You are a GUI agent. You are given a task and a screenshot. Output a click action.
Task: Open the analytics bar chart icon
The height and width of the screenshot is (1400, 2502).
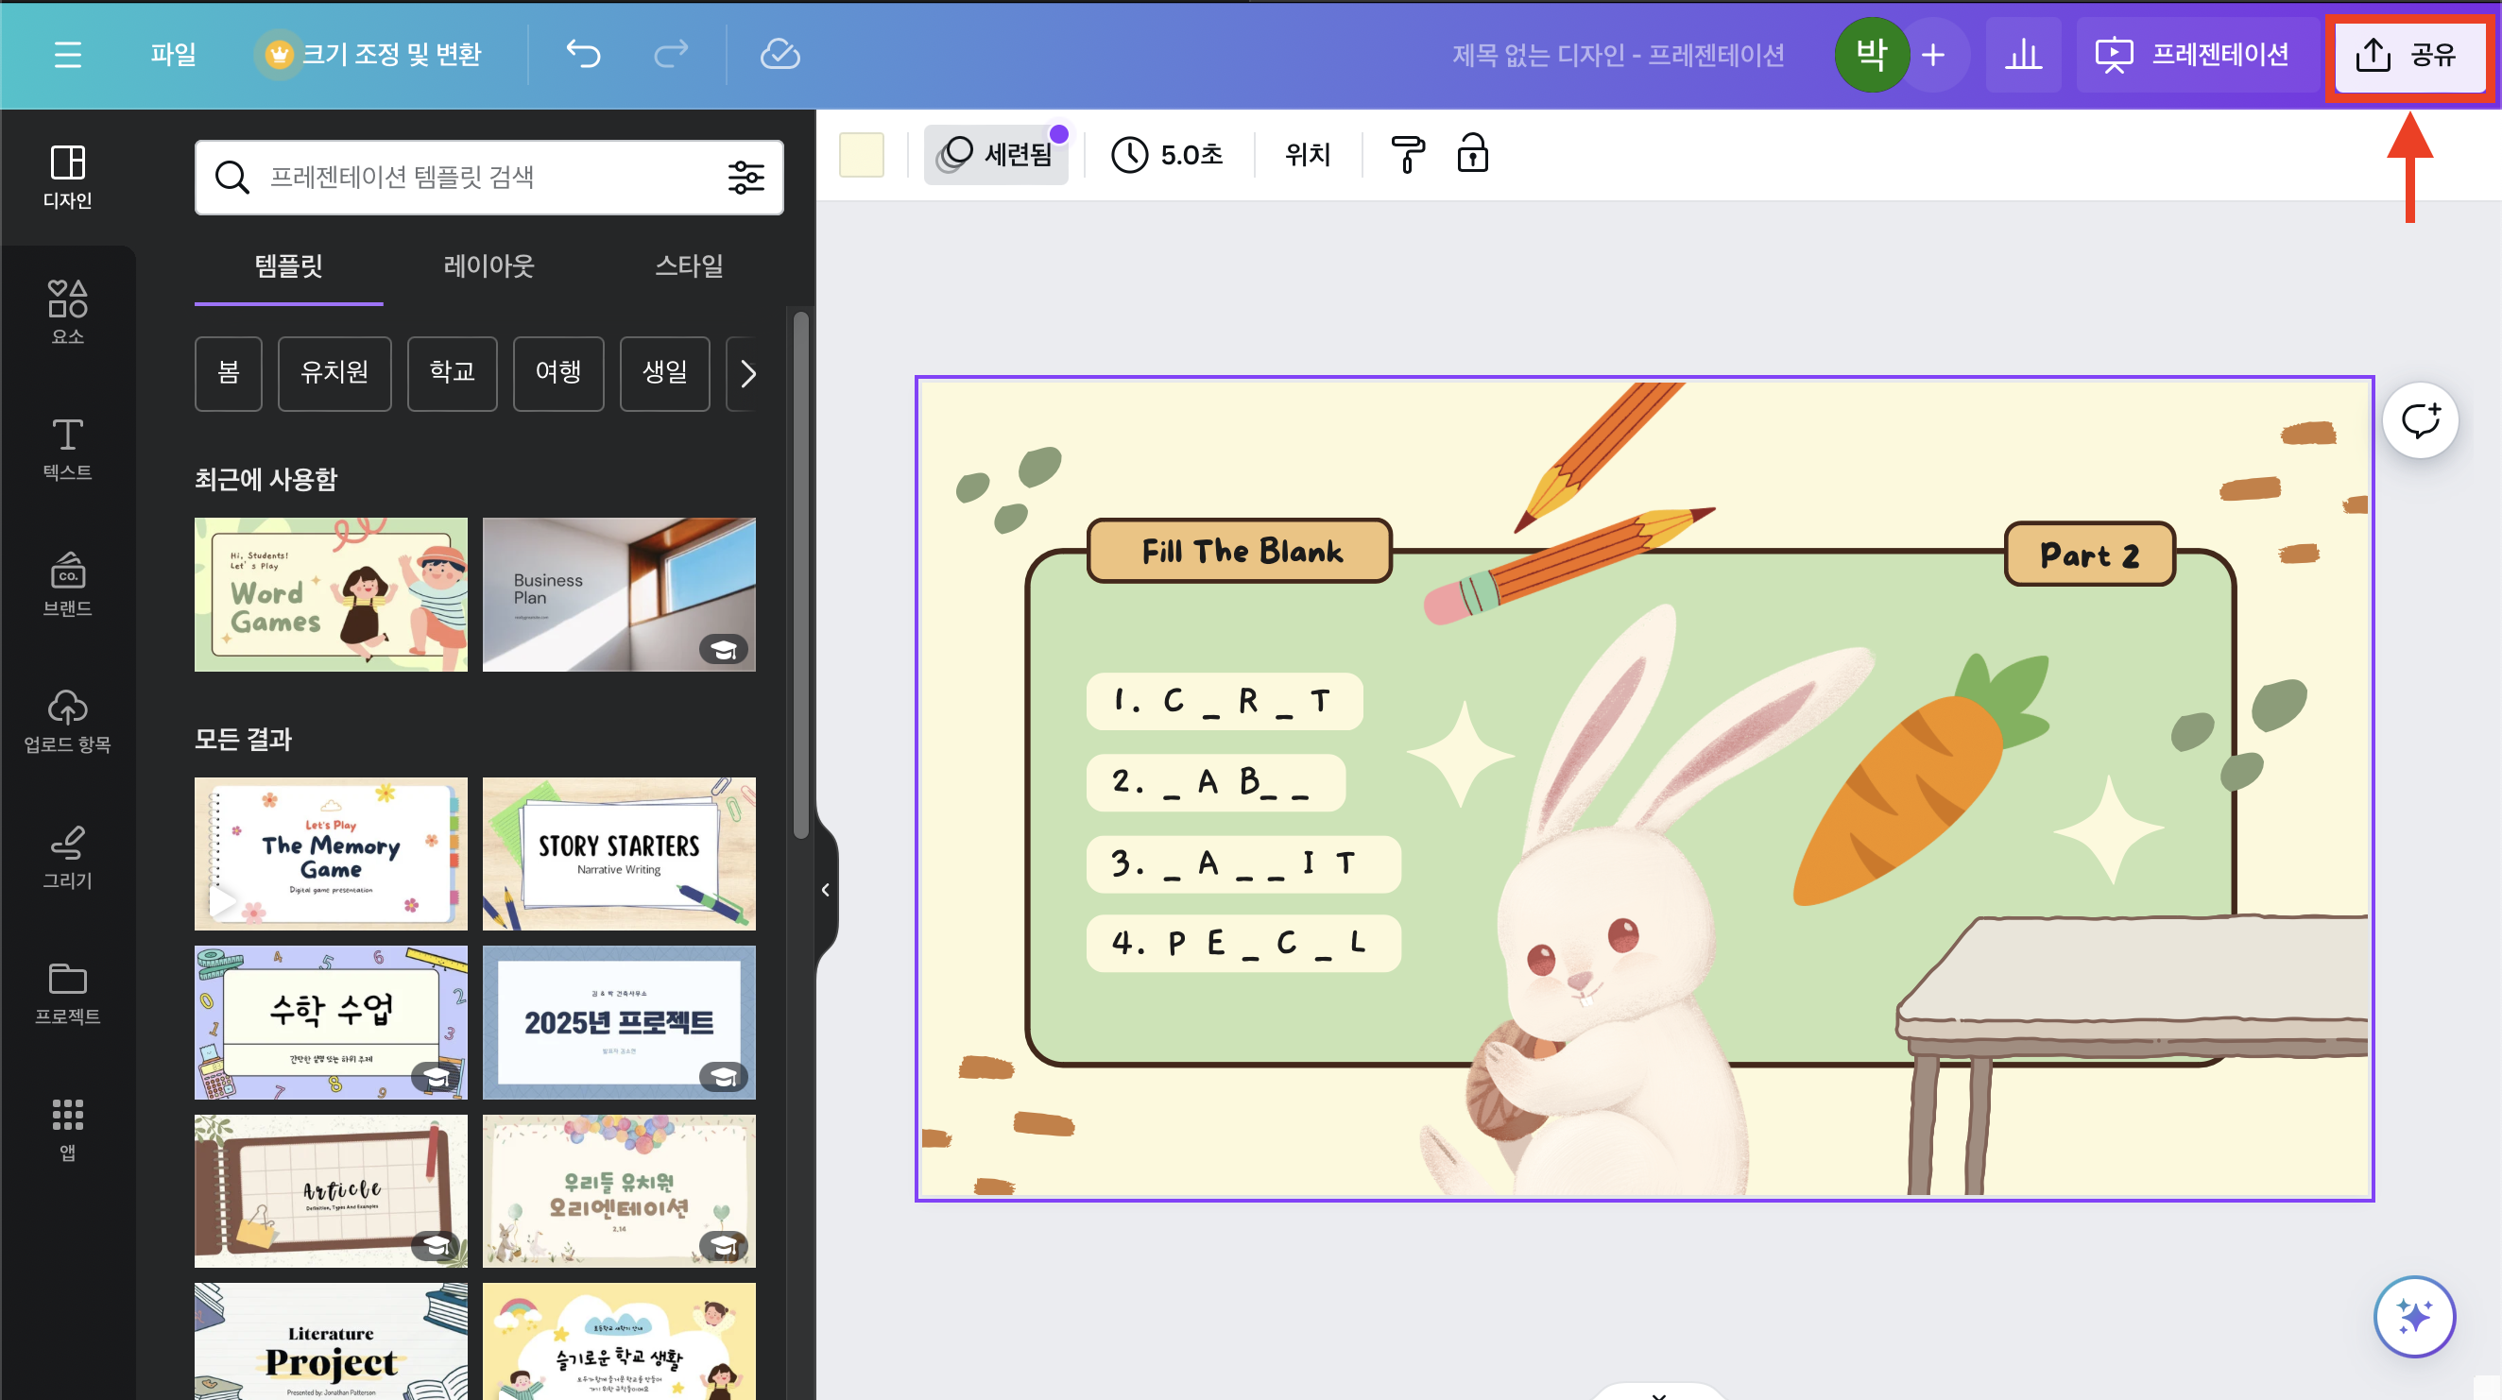click(2022, 55)
